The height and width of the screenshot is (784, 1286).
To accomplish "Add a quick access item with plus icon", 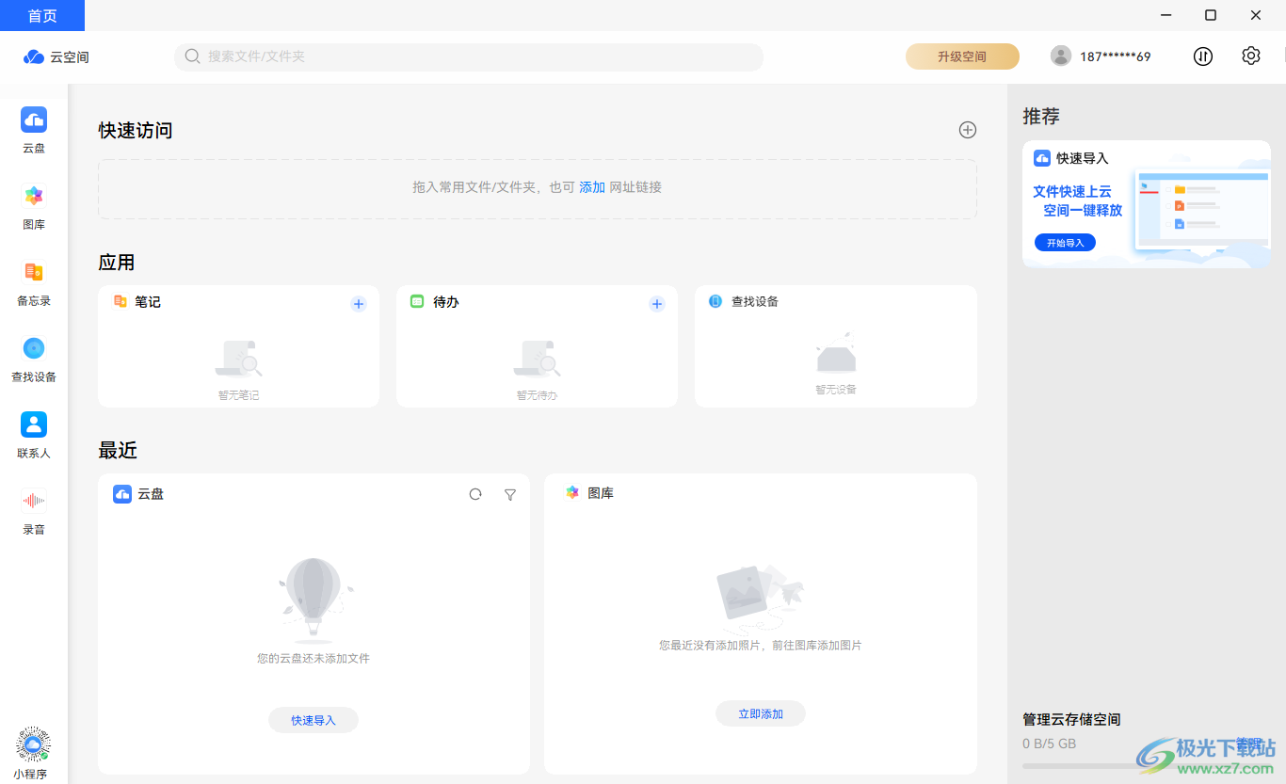I will tap(968, 130).
